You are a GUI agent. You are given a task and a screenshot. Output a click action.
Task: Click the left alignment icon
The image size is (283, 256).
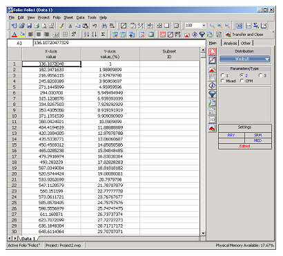[30, 35]
